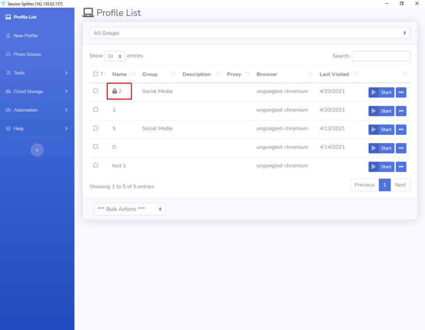Sort by the Description column arrows
Viewport: 425px width, 330px height.
coord(217,74)
